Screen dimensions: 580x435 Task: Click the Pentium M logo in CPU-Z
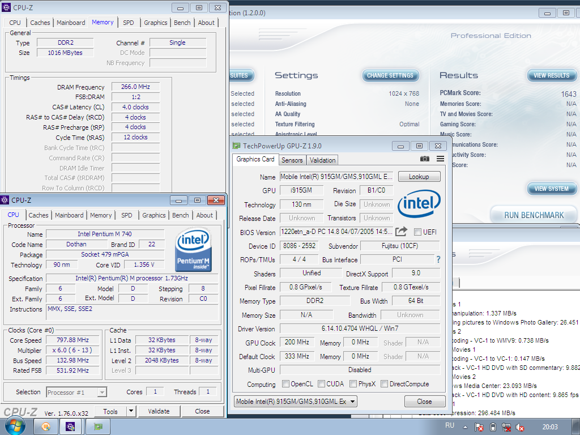pyautogui.click(x=193, y=250)
